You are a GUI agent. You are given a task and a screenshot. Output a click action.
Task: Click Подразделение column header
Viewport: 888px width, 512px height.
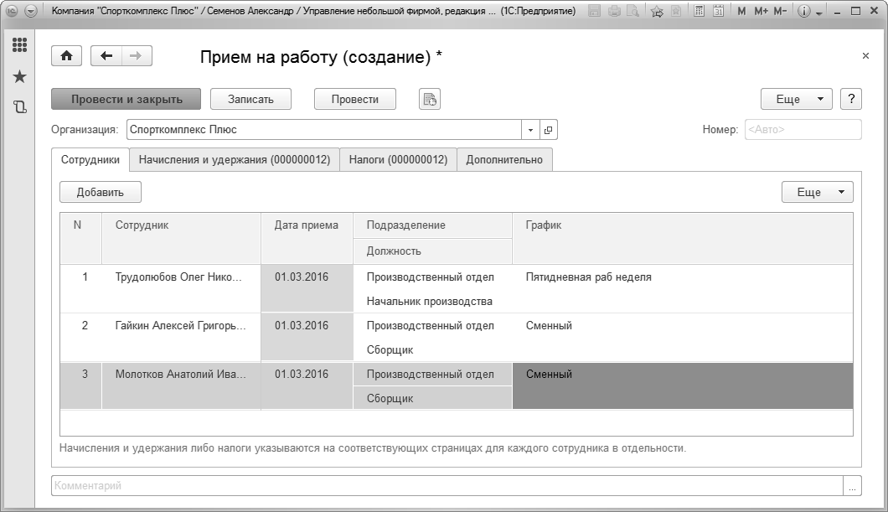(x=432, y=225)
